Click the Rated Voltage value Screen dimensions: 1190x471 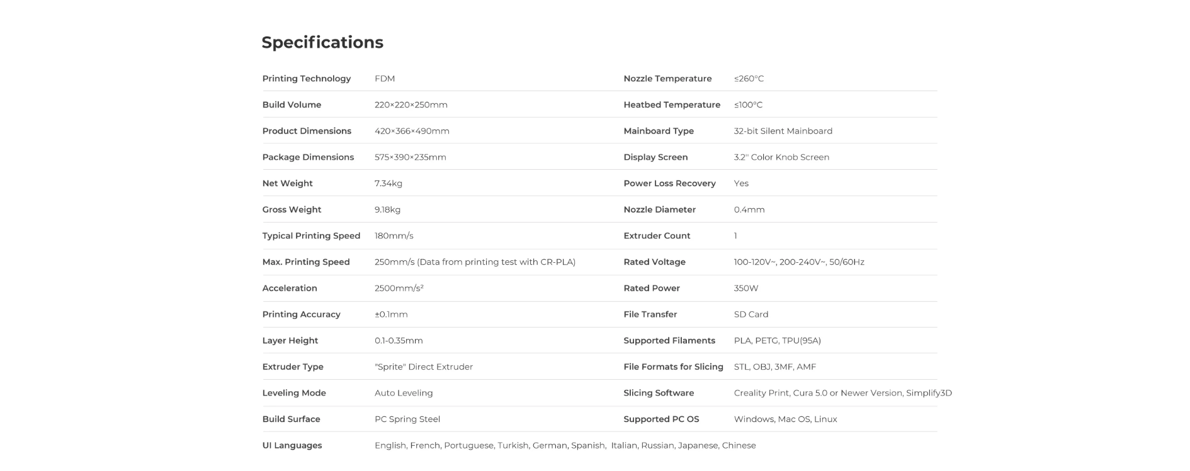coord(799,262)
